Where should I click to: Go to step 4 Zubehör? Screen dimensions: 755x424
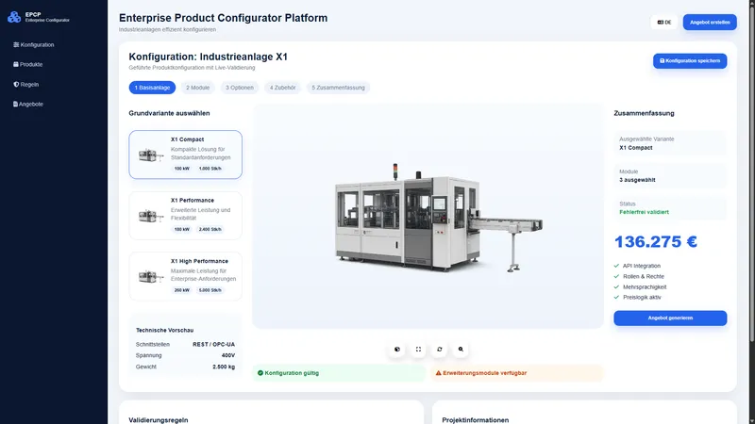pos(282,88)
